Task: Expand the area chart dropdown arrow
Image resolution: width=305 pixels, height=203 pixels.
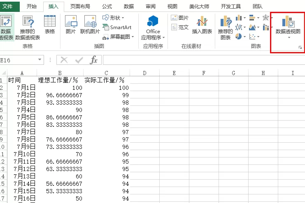Action: 258,27
